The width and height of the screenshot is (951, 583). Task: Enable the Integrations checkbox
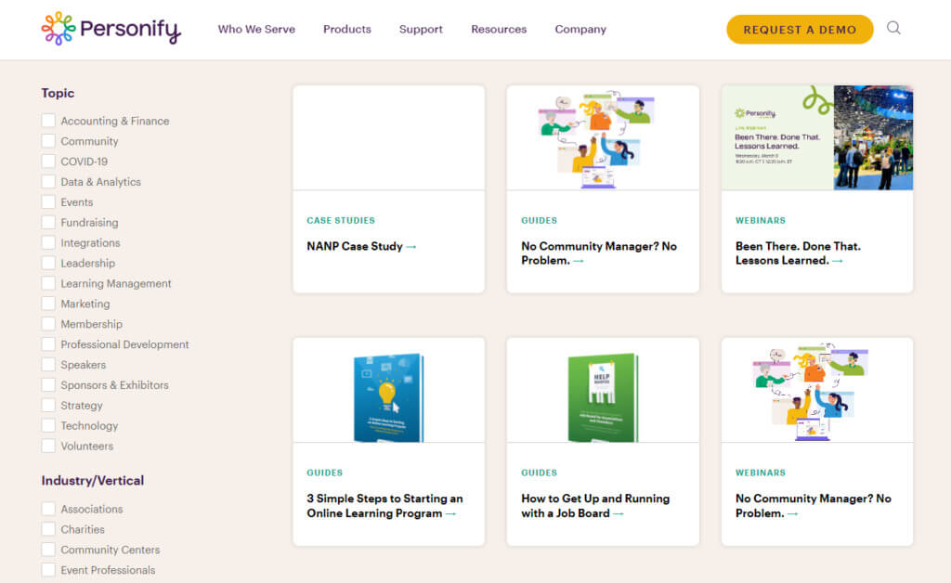[48, 242]
